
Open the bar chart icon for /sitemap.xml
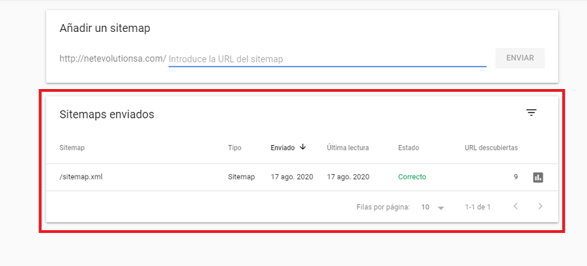tap(537, 177)
